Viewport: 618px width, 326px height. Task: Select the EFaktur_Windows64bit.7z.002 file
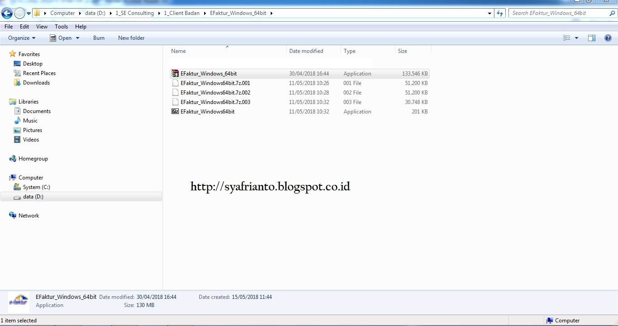(215, 92)
